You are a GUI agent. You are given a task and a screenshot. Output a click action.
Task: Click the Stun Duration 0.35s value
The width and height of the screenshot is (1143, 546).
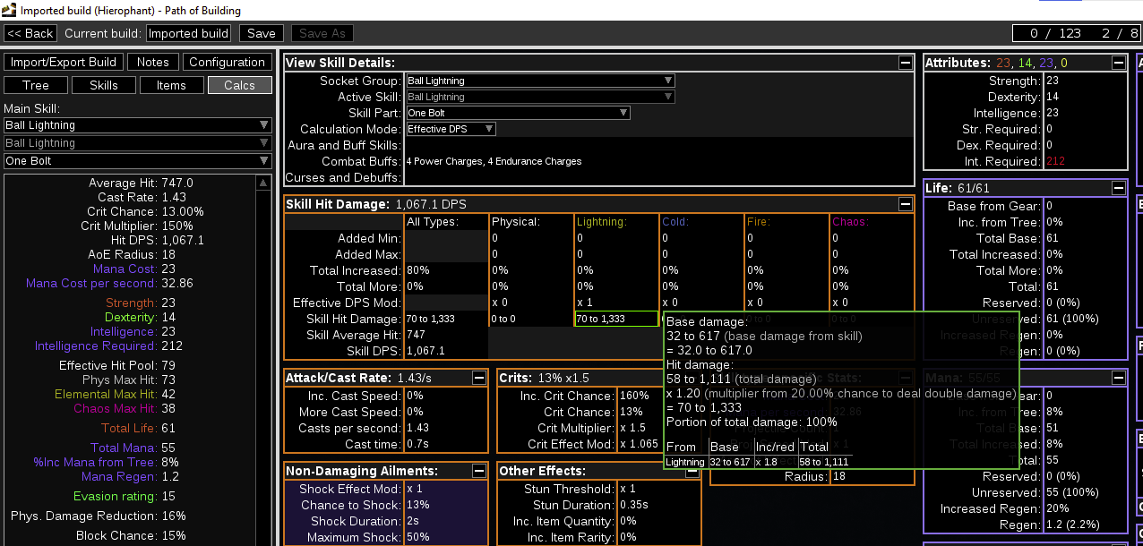tap(634, 505)
